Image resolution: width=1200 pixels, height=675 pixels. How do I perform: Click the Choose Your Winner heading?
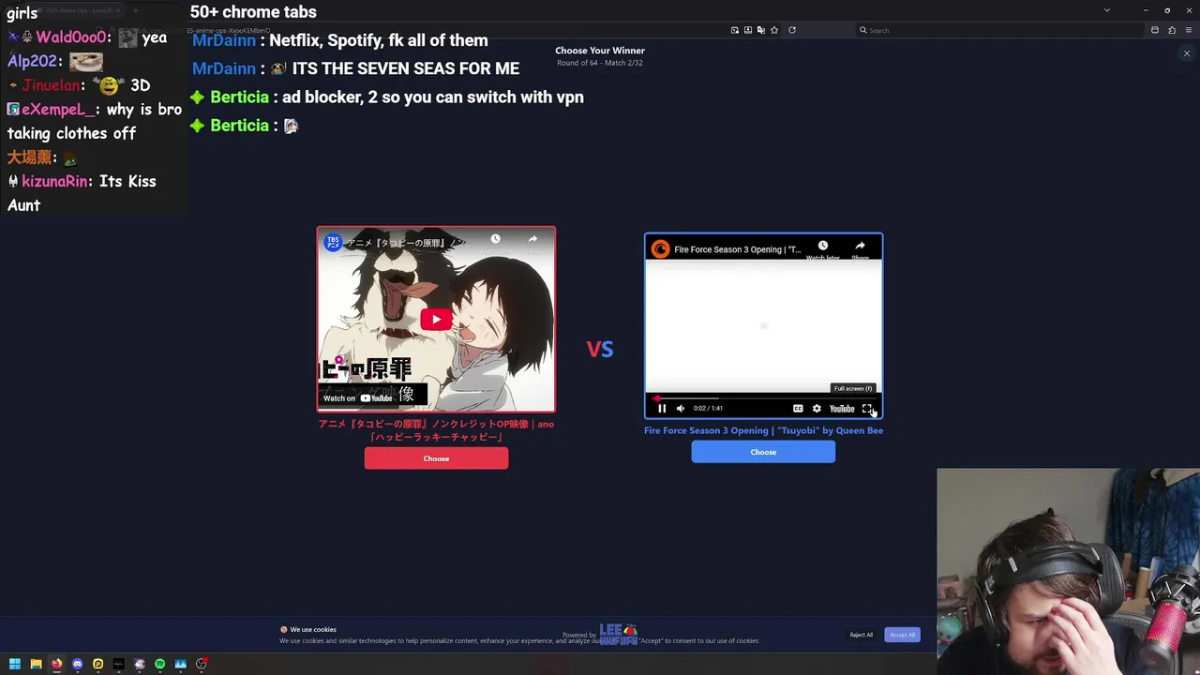click(600, 51)
